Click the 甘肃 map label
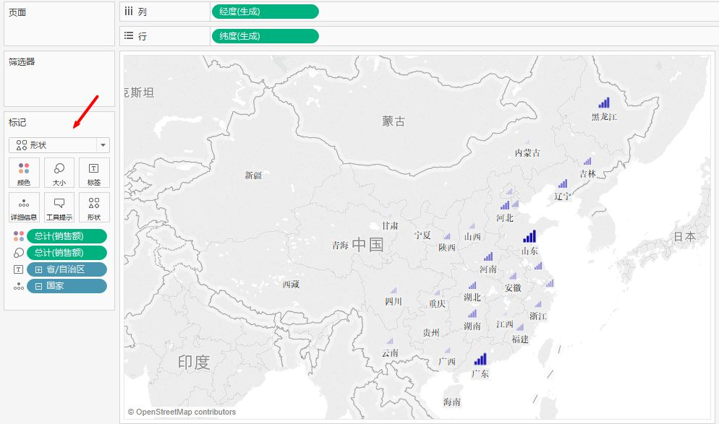The width and height of the screenshot is (719, 424). coord(390,226)
